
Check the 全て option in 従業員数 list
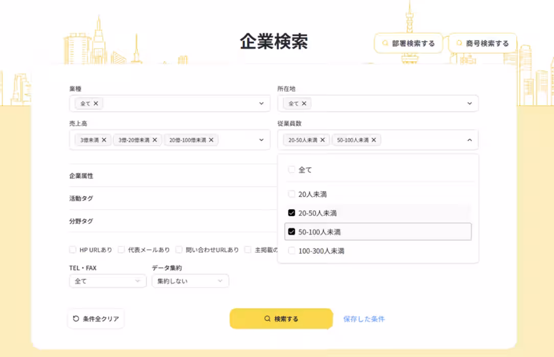(x=291, y=169)
